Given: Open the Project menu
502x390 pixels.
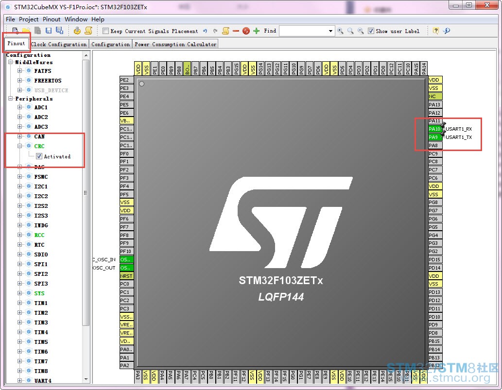Looking at the screenshot, I should tap(29, 19).
